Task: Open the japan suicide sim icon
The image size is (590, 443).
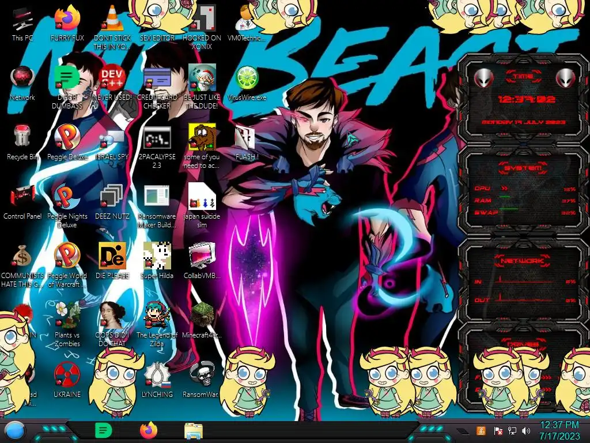Action: pyautogui.click(x=202, y=196)
